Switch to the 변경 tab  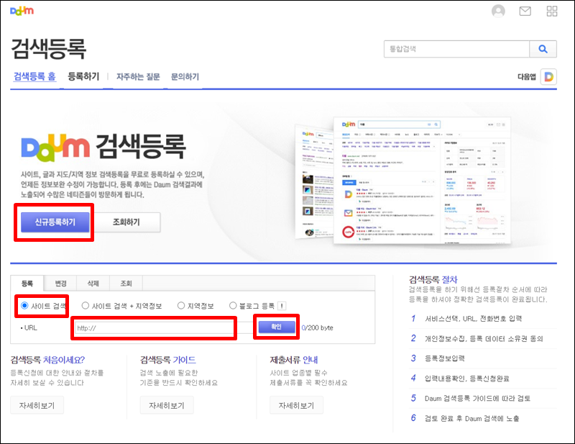click(x=60, y=283)
